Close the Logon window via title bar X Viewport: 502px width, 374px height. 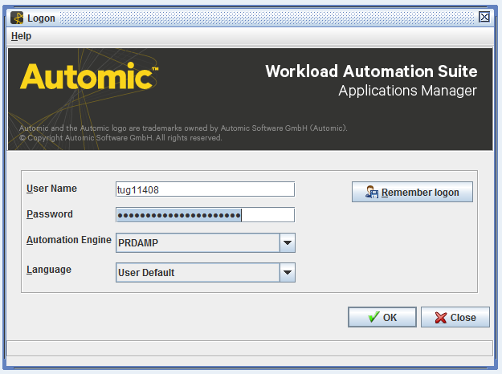pos(484,17)
